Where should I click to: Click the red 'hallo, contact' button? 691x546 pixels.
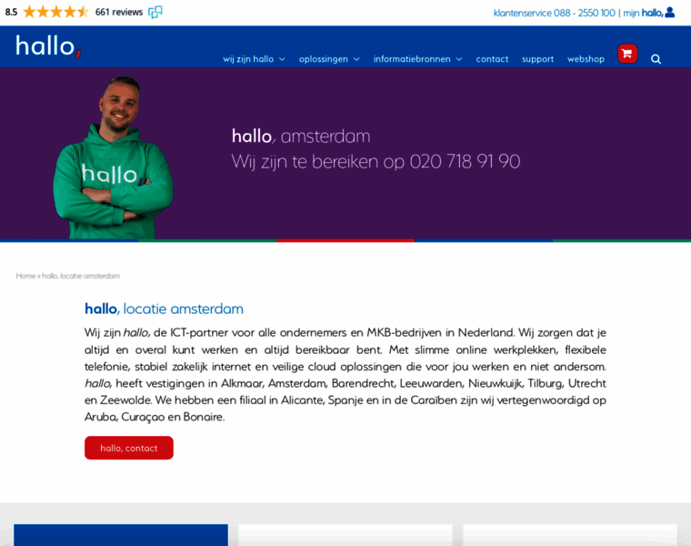click(129, 448)
